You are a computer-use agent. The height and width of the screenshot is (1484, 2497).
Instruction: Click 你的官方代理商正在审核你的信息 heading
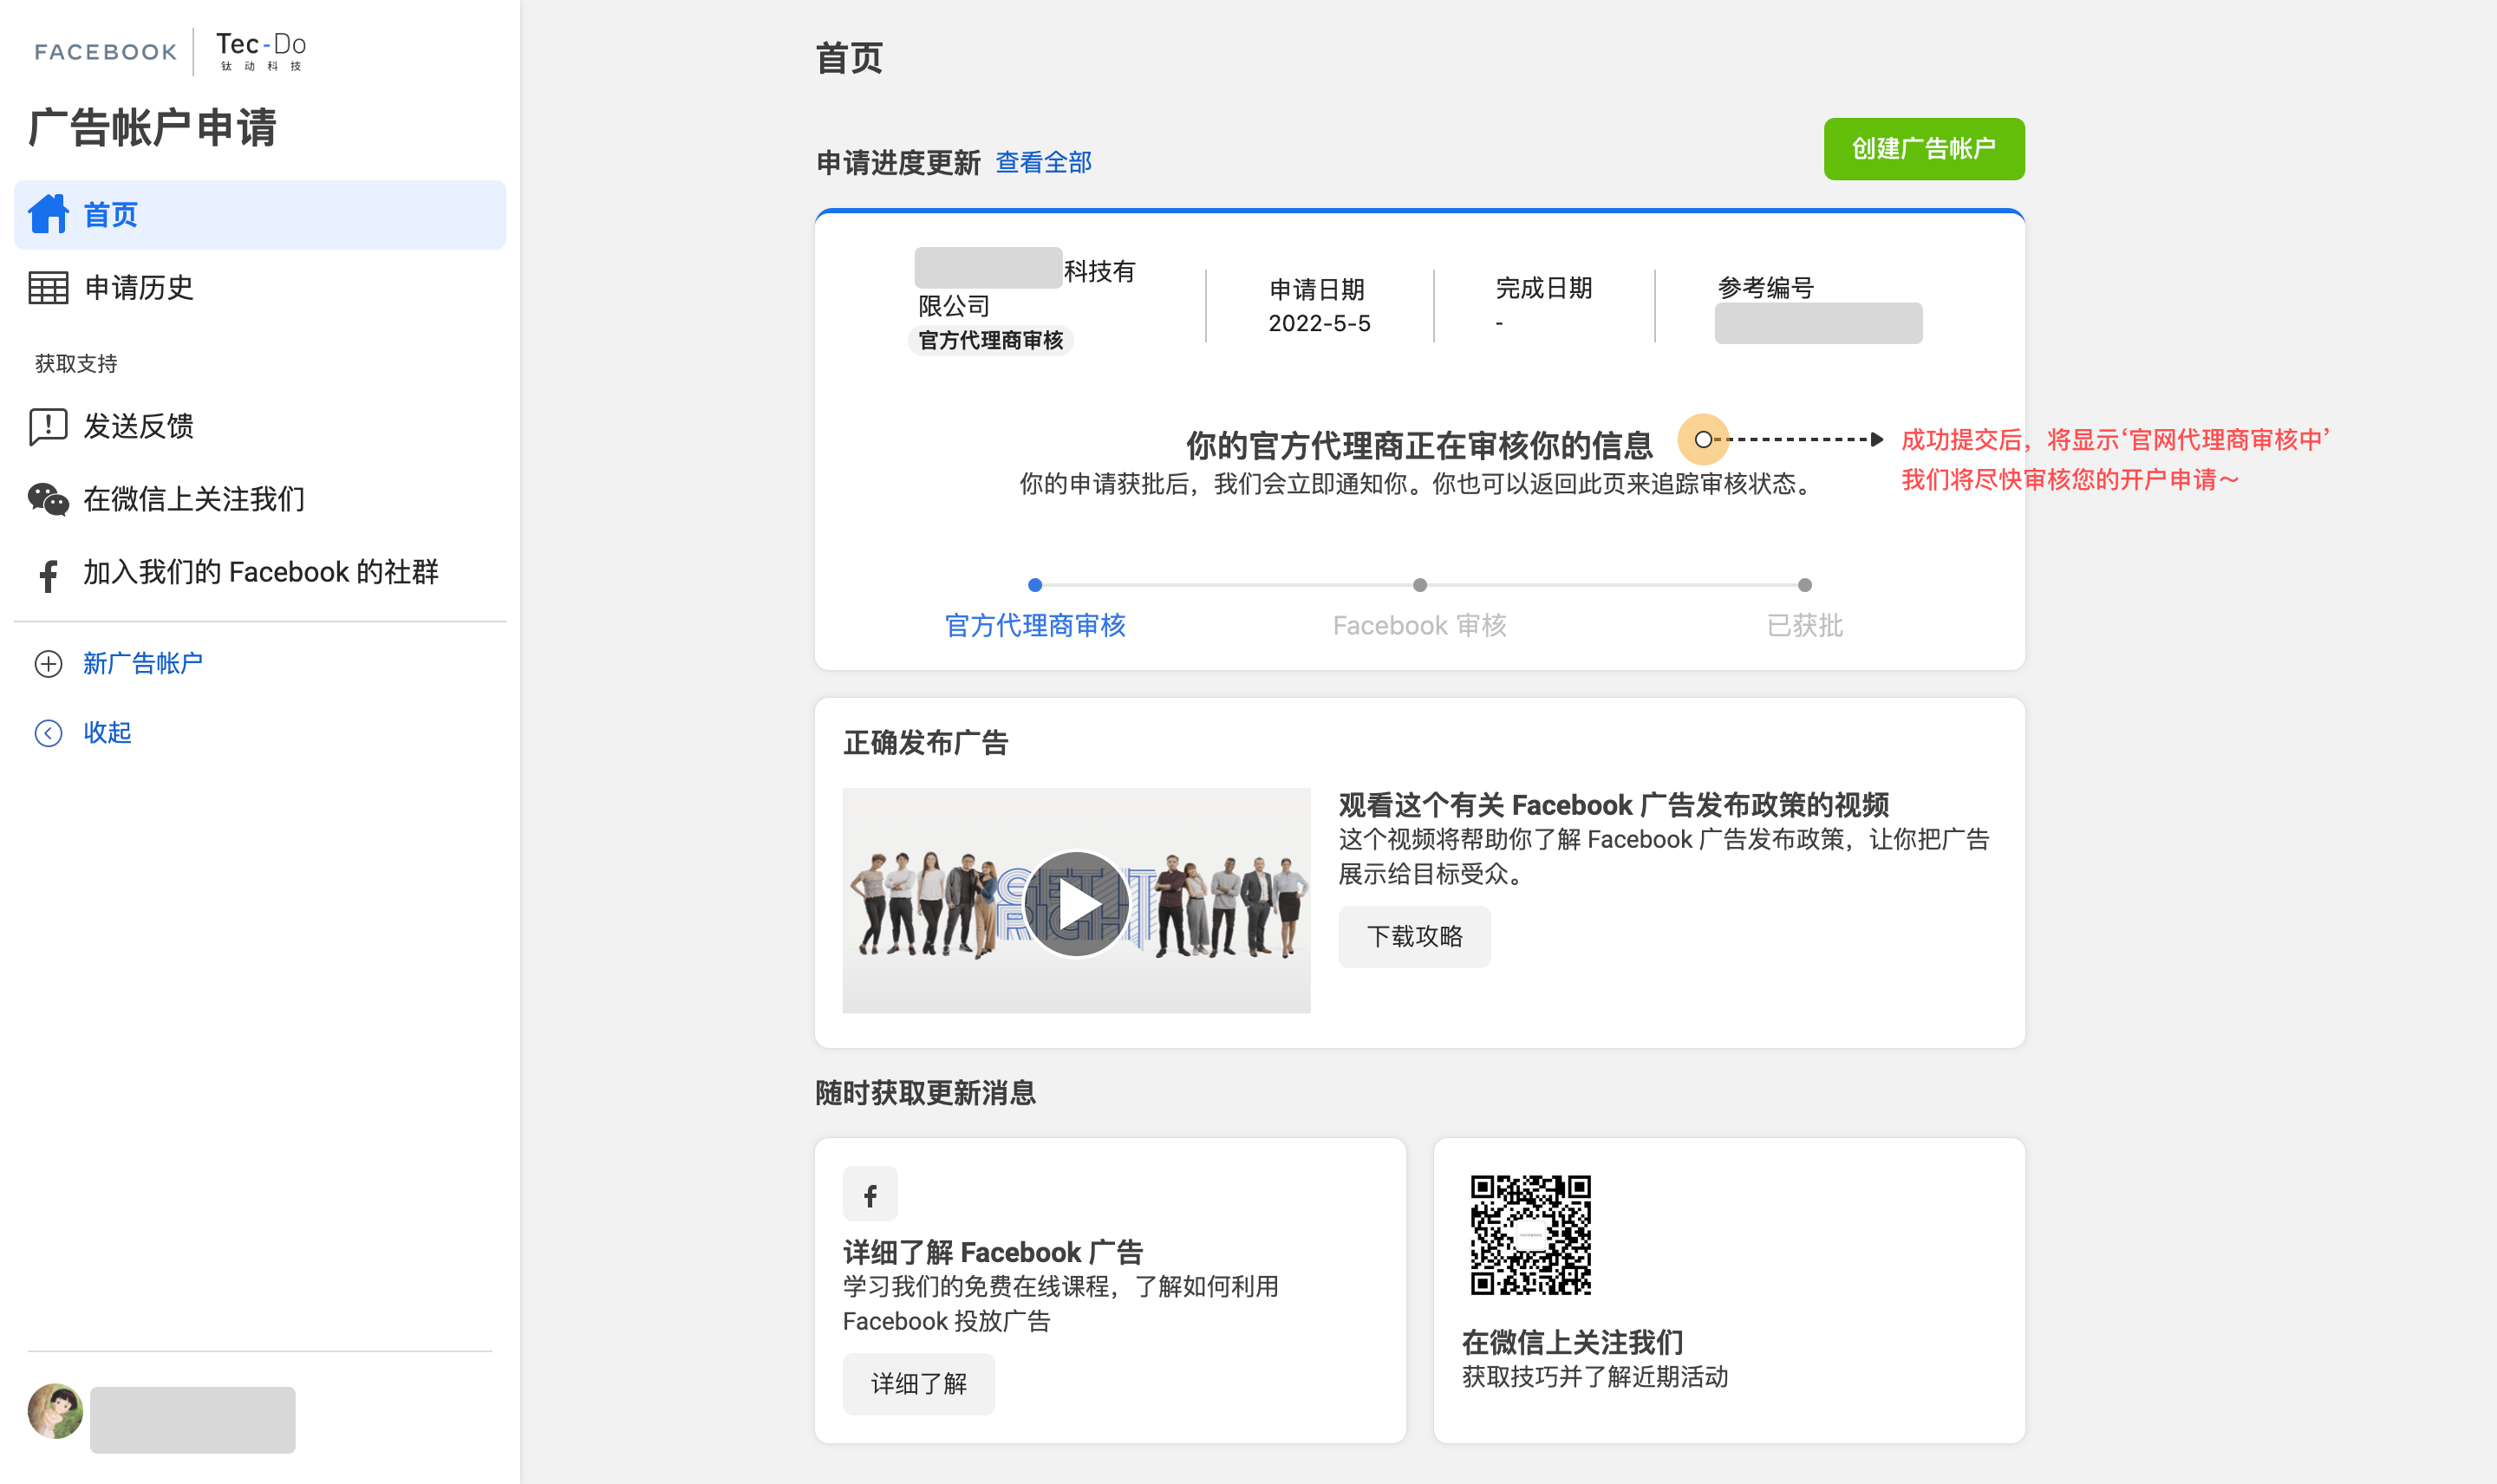(1419, 445)
